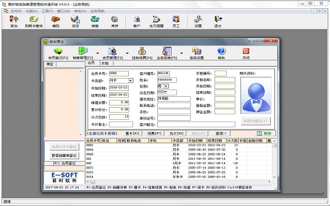The image size is (330, 206).
Task: Expand the 会员管理 dropdown arrow
Action: point(127,53)
